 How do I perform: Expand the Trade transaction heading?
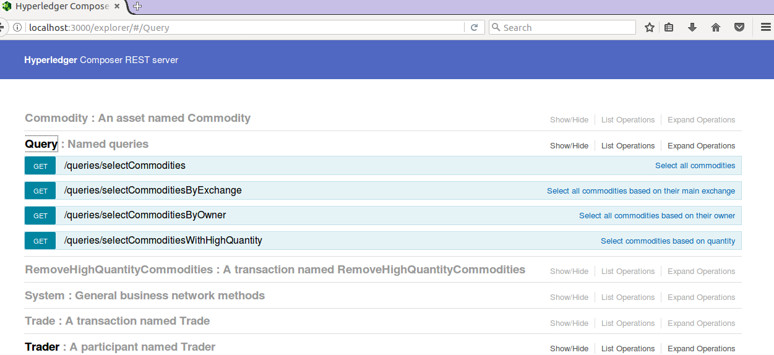point(117,321)
